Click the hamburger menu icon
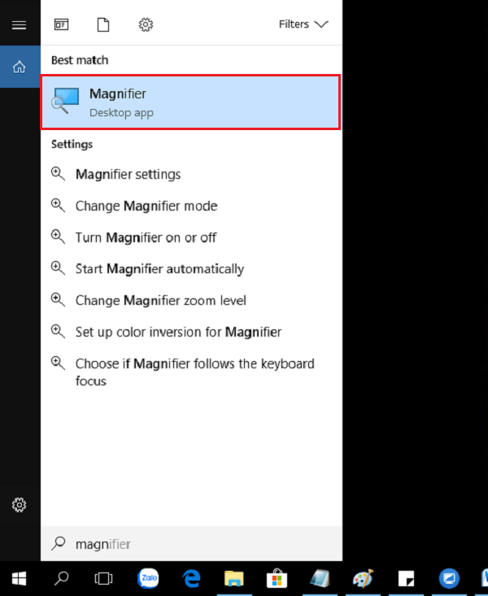Viewport: 488px width, 596px height. click(x=20, y=24)
